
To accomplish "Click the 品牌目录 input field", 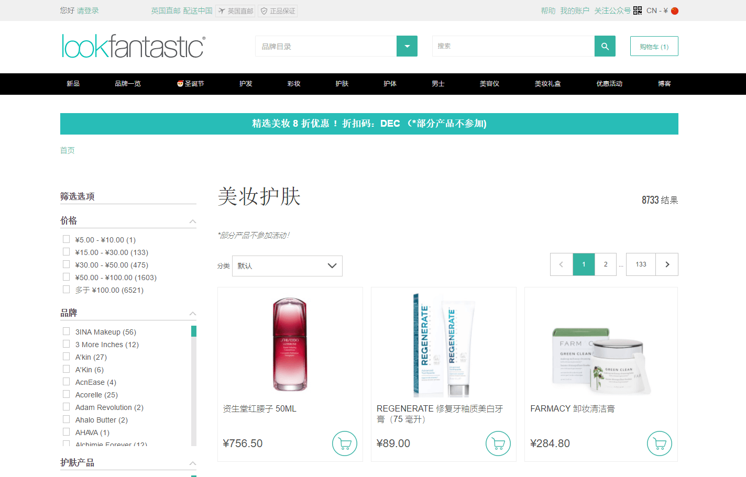I will (326, 46).
